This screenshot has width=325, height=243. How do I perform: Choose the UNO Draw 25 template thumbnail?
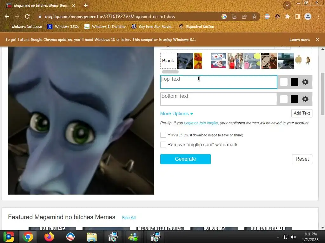[x=269, y=61]
